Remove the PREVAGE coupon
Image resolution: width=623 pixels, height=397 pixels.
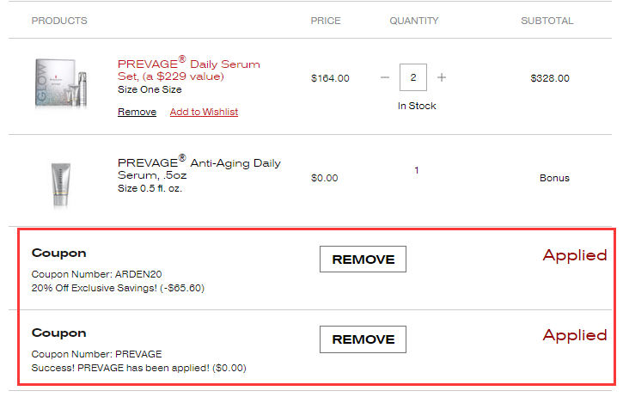pos(363,339)
